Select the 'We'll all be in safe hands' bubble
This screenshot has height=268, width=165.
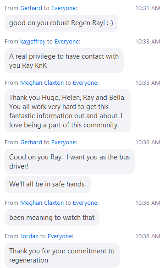[x=48, y=184]
